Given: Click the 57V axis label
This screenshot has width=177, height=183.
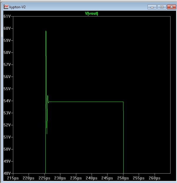Looking at the screenshot, I should click(x=7, y=65).
